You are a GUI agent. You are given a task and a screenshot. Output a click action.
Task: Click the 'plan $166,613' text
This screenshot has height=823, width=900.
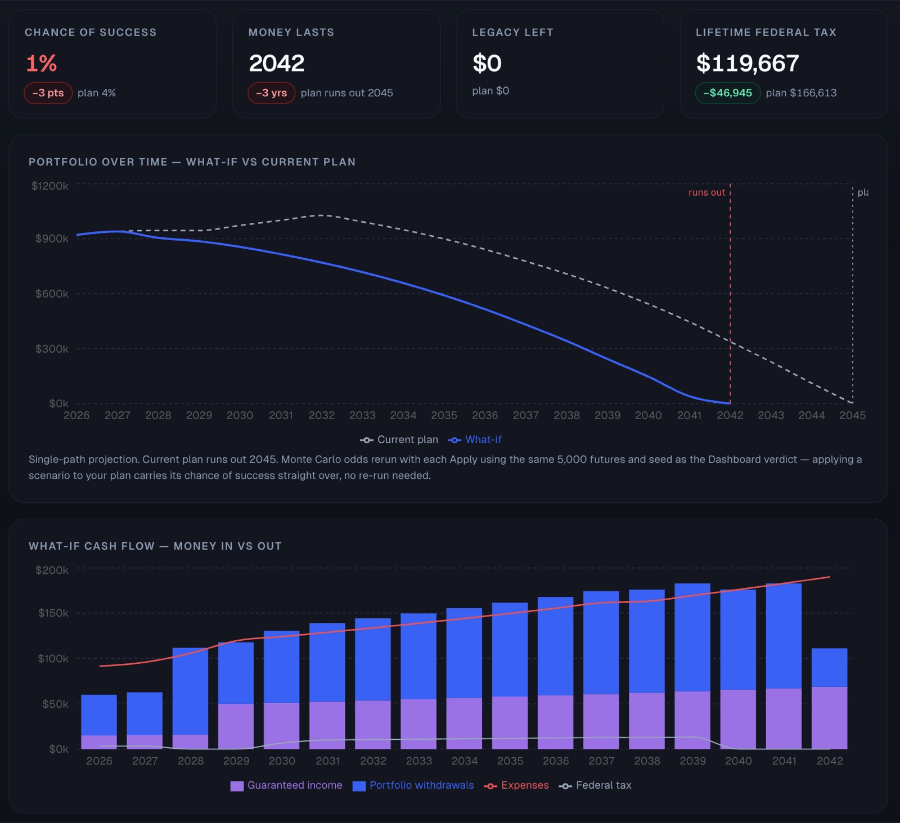(801, 93)
